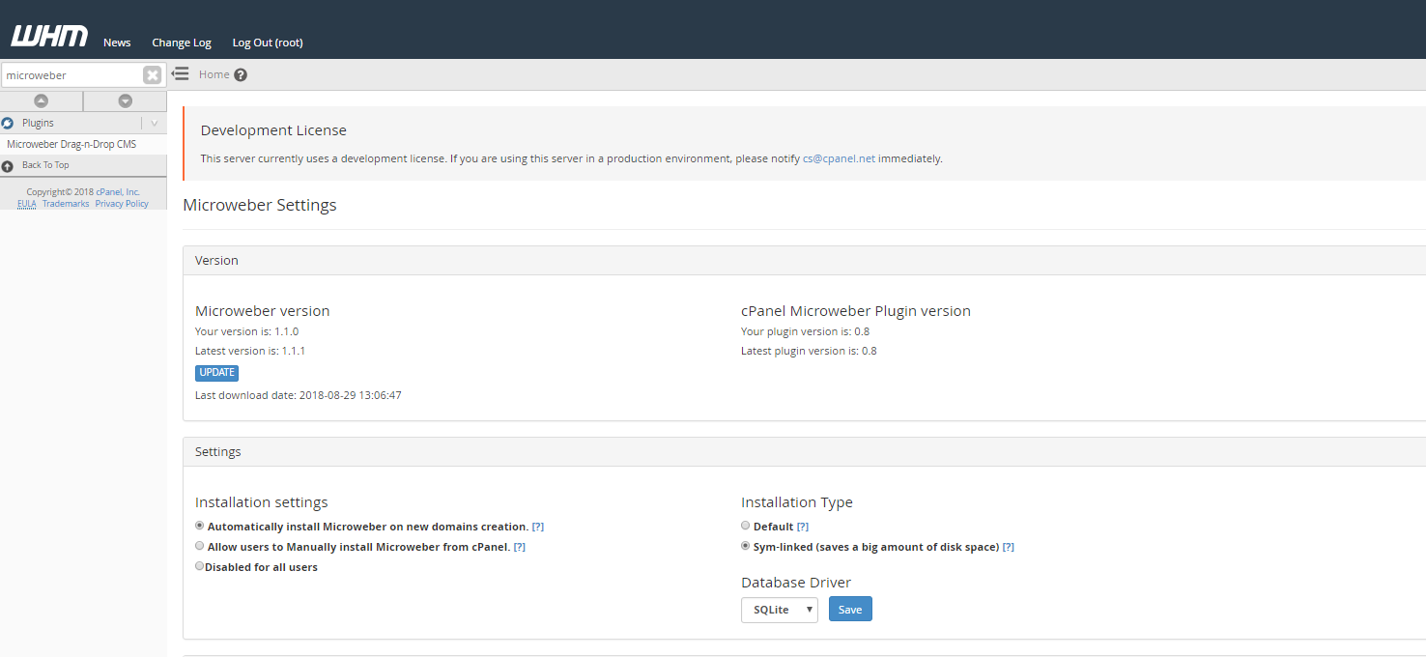
Task: Open help [?] for manual install option
Action: (519, 547)
